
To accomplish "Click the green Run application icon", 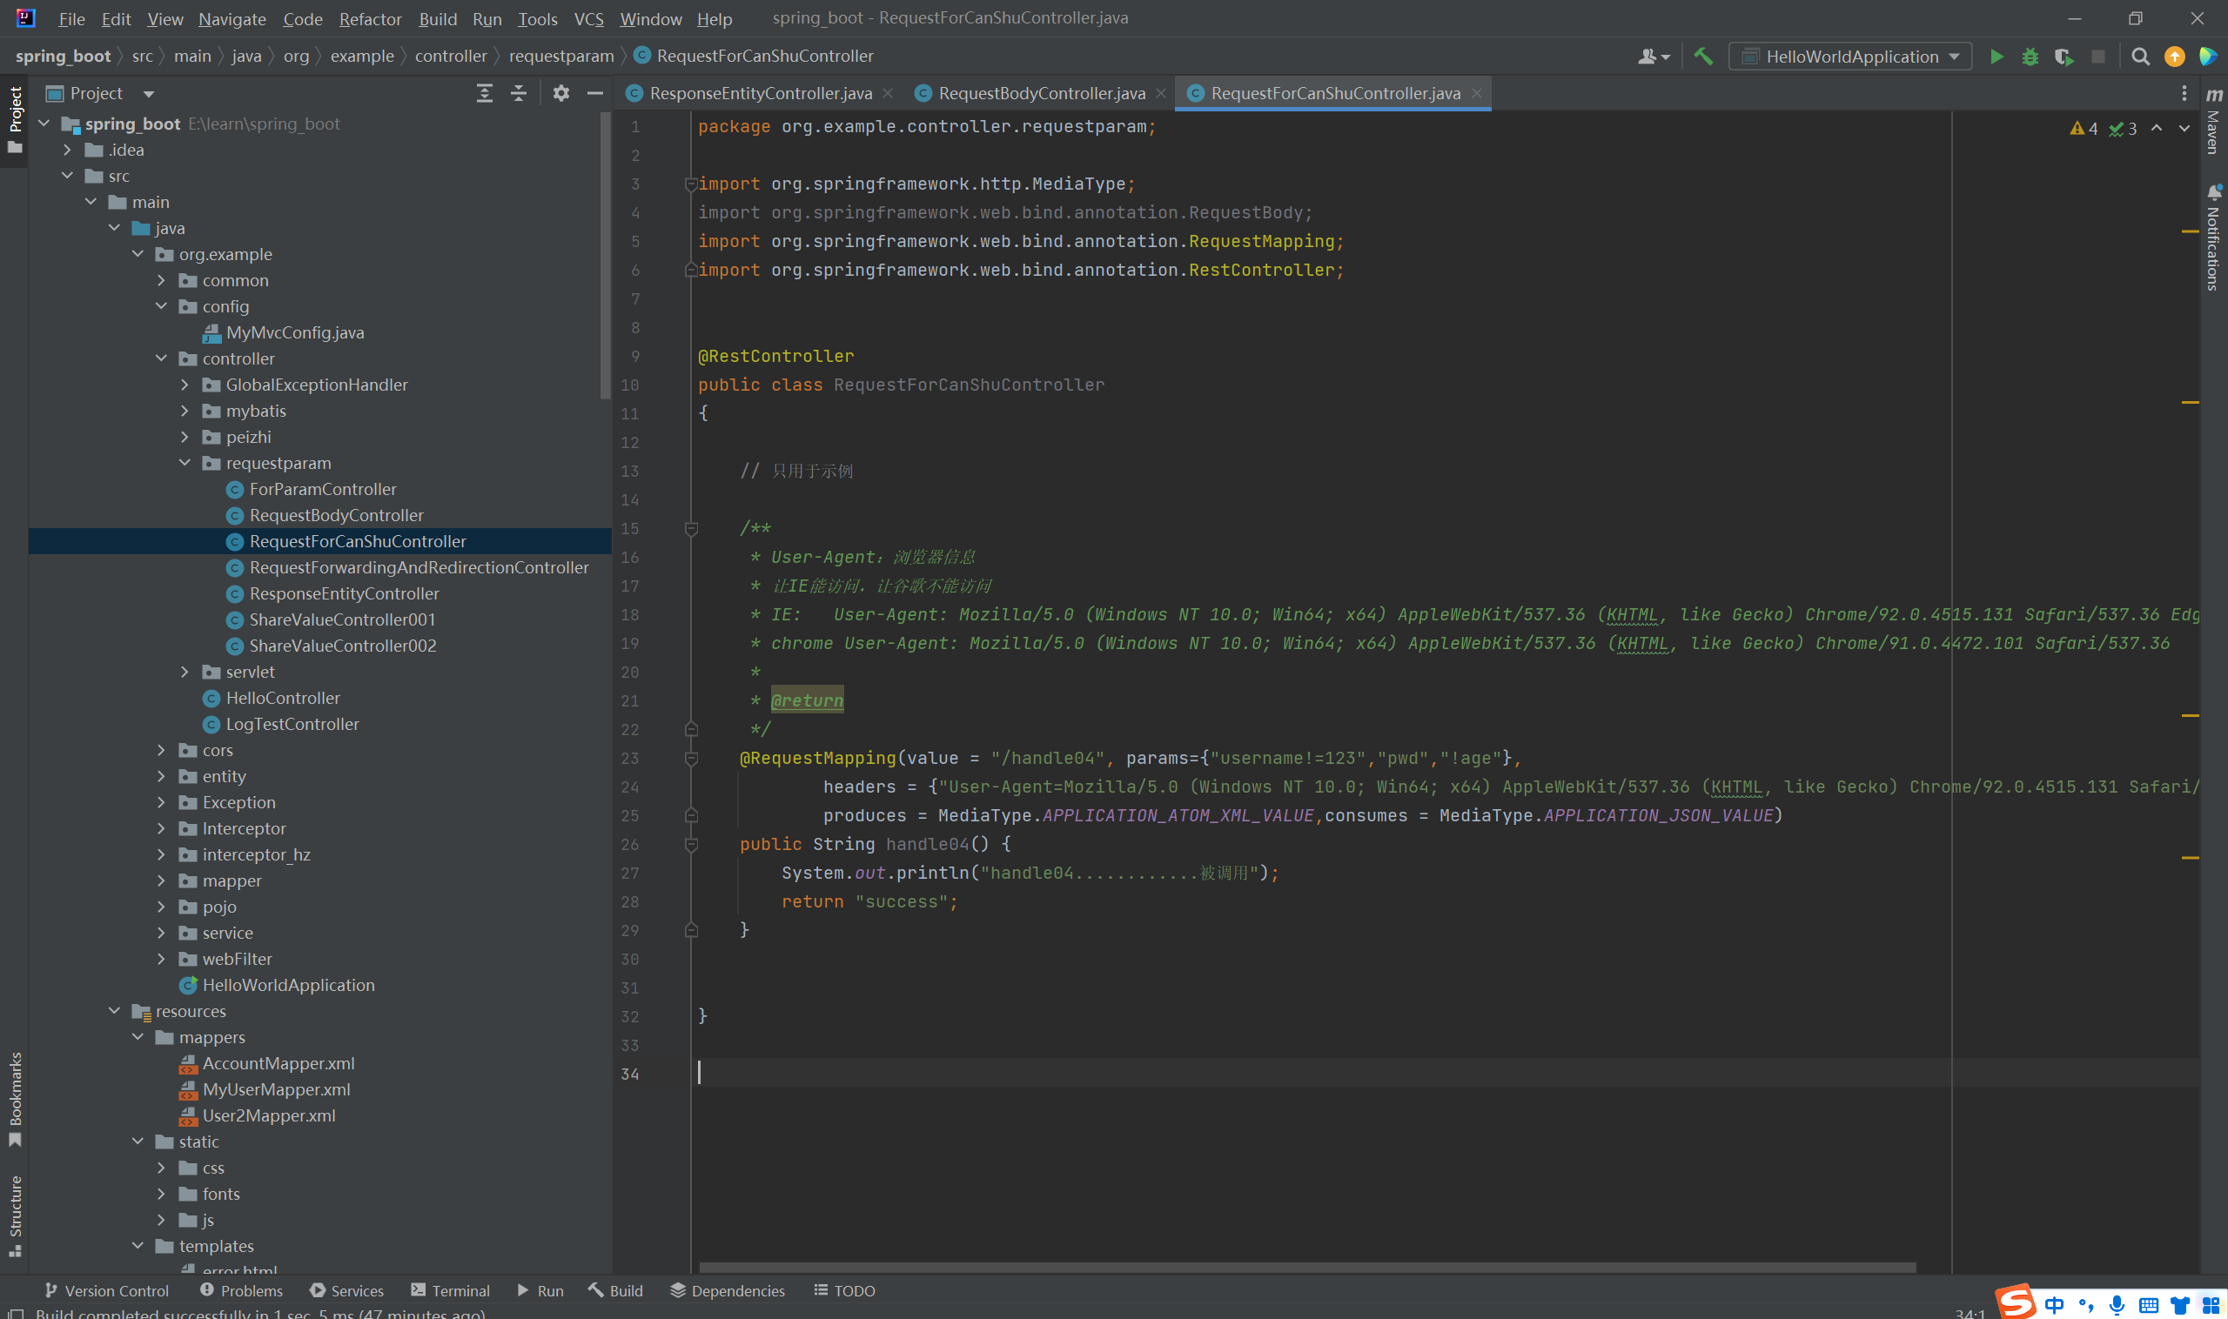I will click(x=1996, y=57).
